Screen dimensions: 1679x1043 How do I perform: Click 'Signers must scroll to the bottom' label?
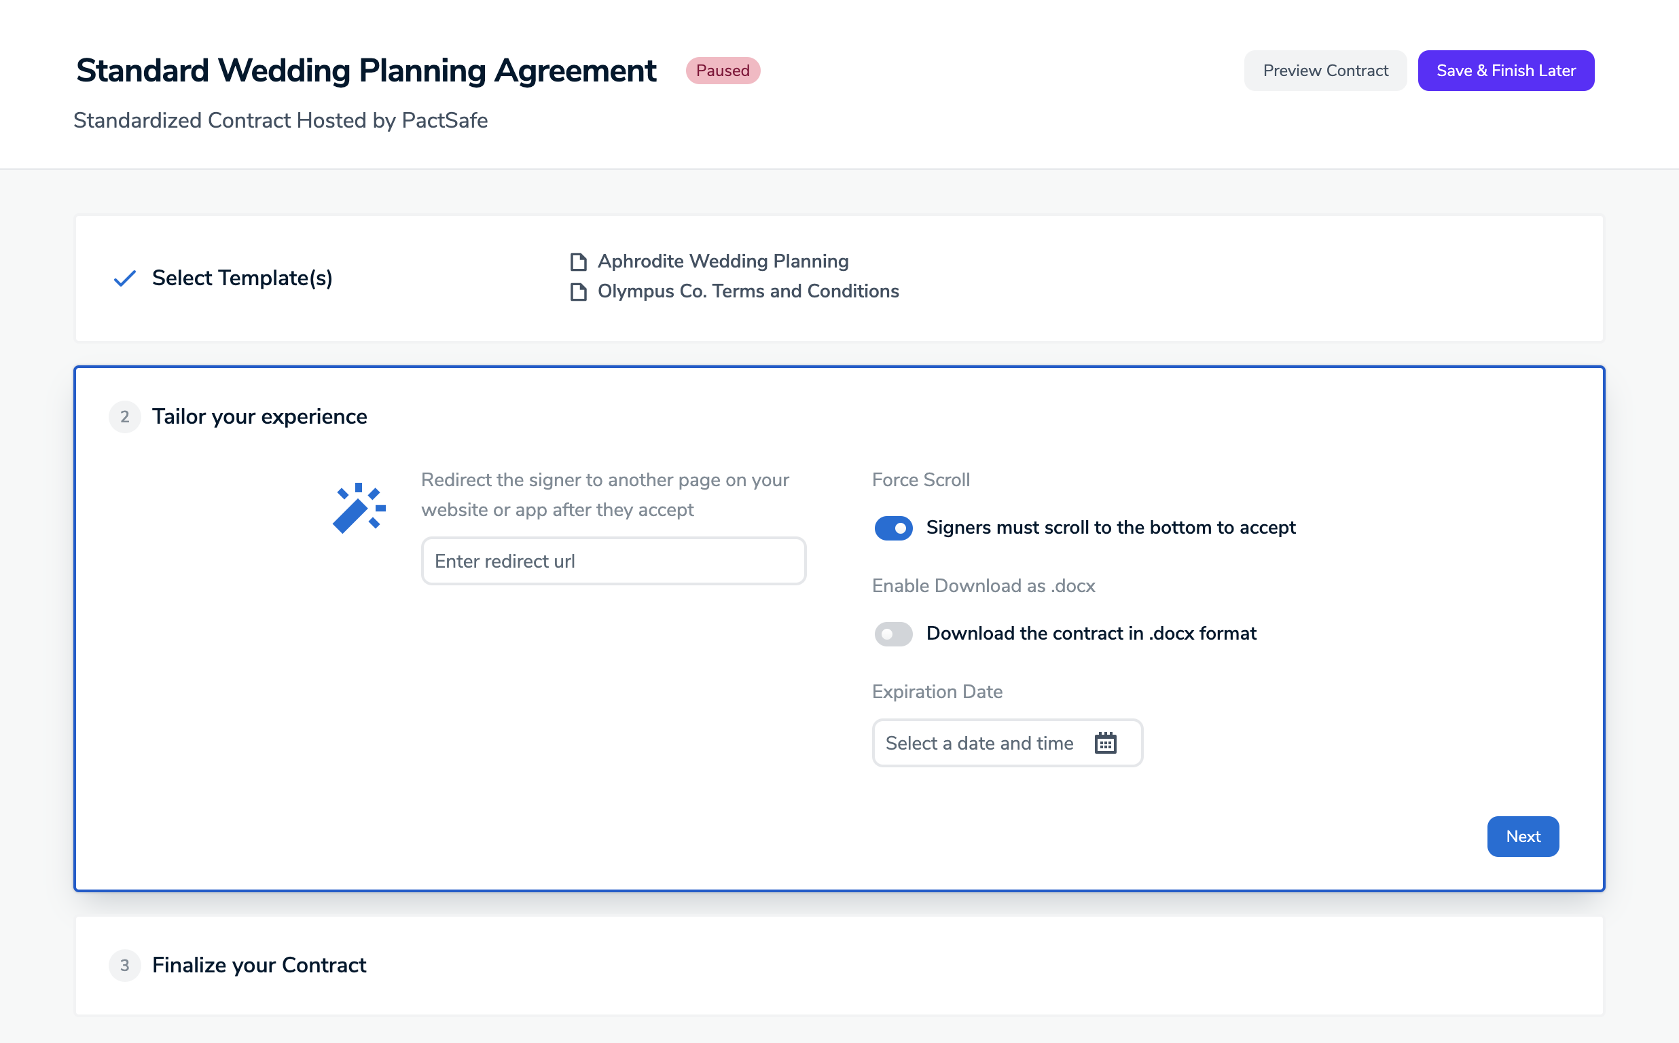[1111, 528]
